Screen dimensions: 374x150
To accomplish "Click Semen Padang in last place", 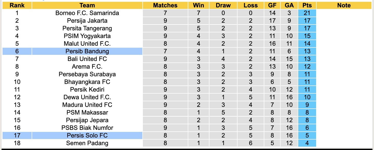I will (87, 143).
